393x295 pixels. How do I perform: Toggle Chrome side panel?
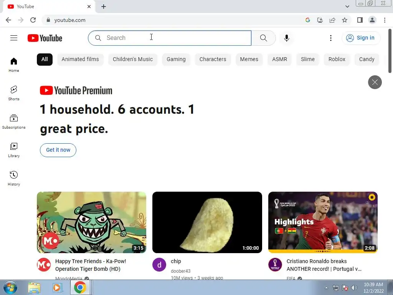pyautogui.click(x=360, y=20)
